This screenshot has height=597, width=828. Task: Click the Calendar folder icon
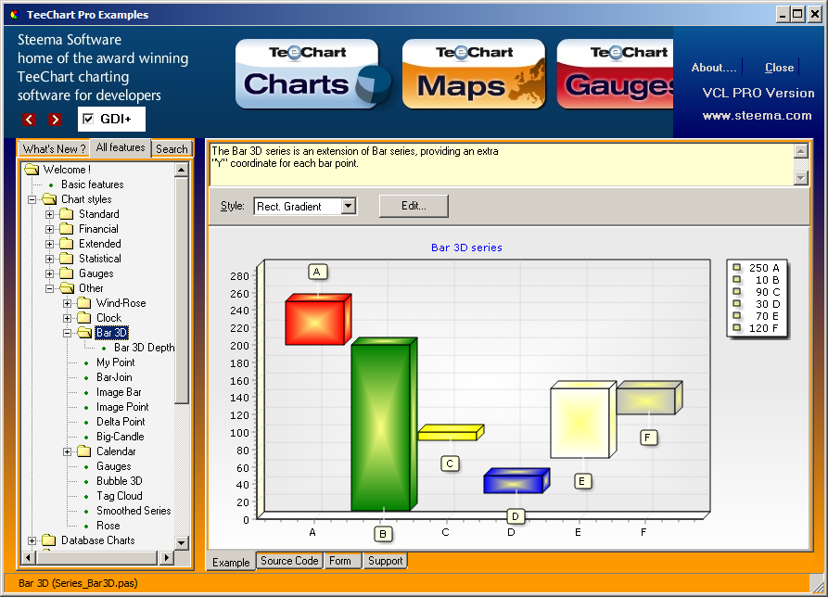click(84, 451)
